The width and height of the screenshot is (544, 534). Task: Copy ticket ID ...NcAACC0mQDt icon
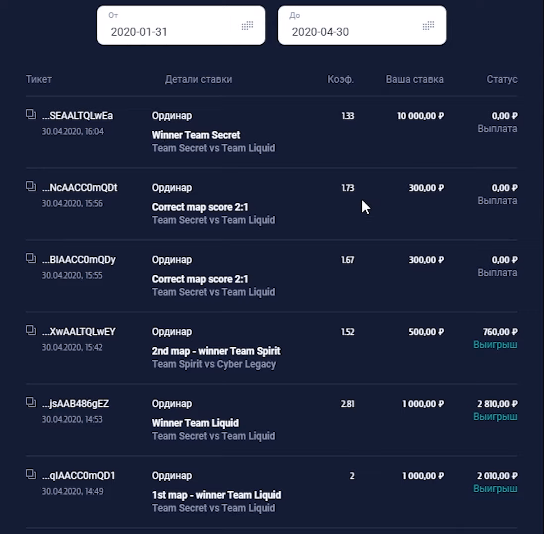pyautogui.click(x=31, y=186)
